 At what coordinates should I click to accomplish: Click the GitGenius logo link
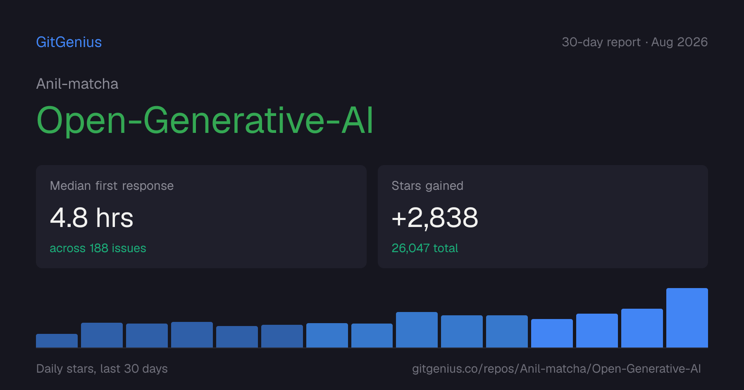pyautogui.click(x=69, y=42)
